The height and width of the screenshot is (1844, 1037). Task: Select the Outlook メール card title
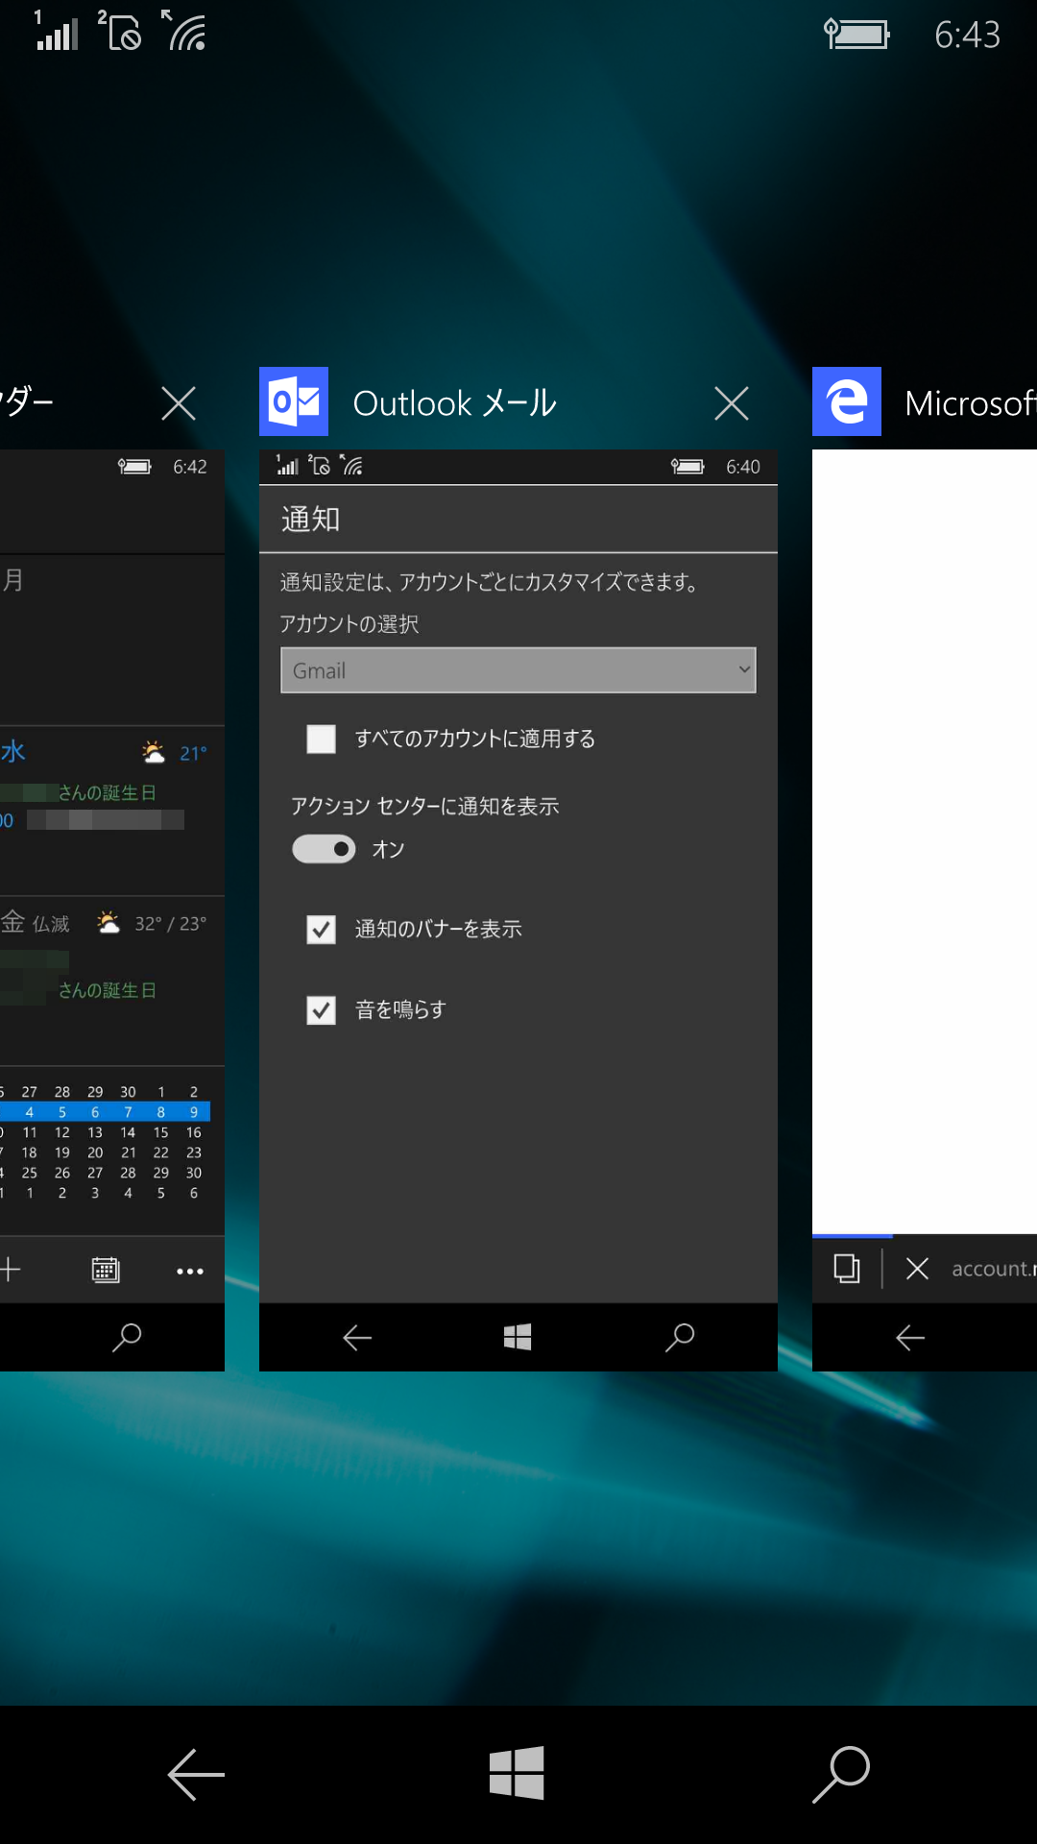[x=455, y=403]
